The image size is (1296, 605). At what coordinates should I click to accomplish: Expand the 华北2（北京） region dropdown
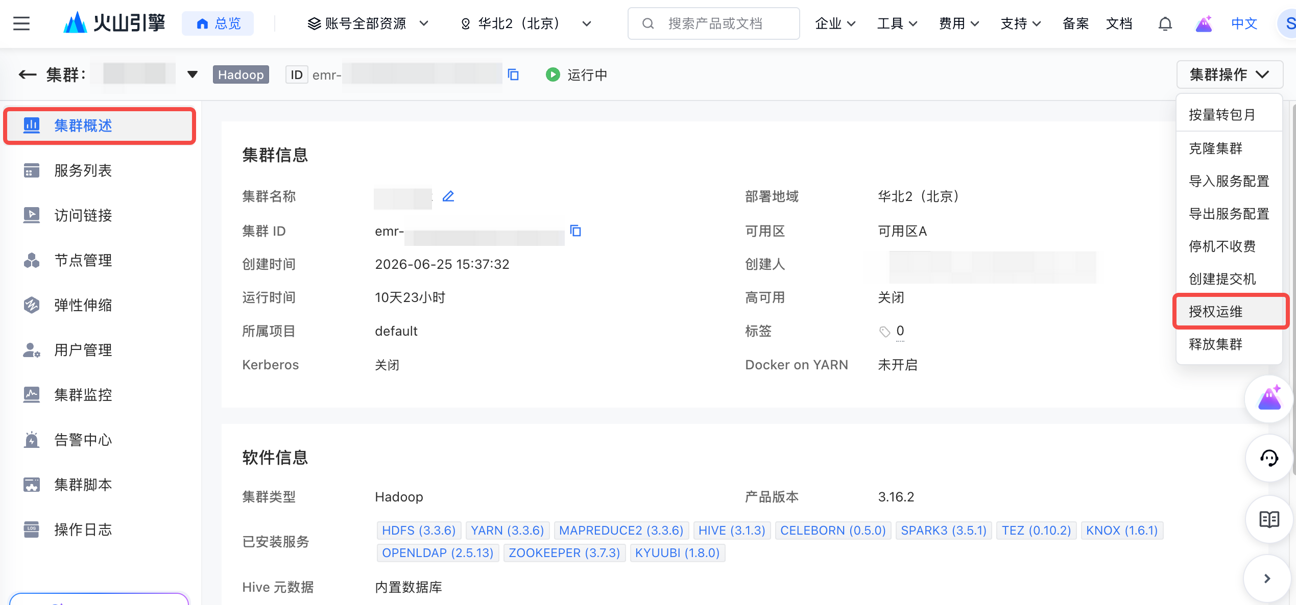525,23
